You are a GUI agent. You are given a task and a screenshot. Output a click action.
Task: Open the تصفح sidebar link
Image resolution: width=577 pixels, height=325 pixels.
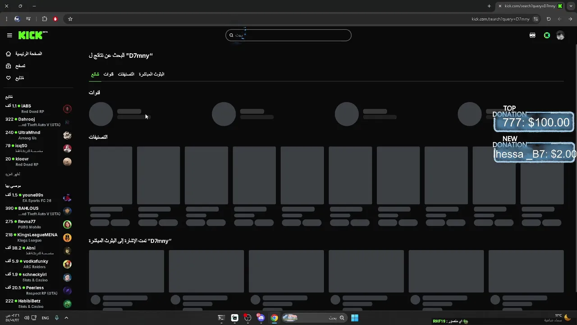coord(20,66)
